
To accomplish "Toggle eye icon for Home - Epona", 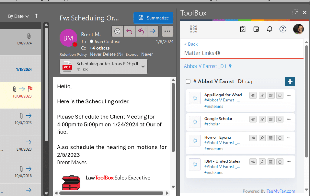I will pyautogui.click(x=253, y=138).
